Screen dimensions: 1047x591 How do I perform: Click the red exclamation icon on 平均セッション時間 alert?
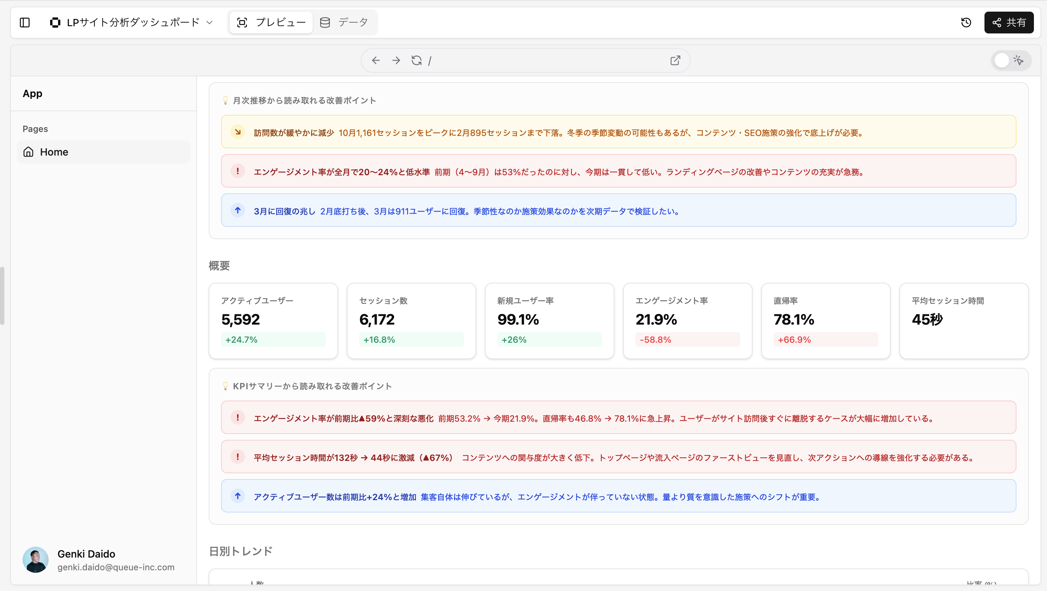[238, 457]
